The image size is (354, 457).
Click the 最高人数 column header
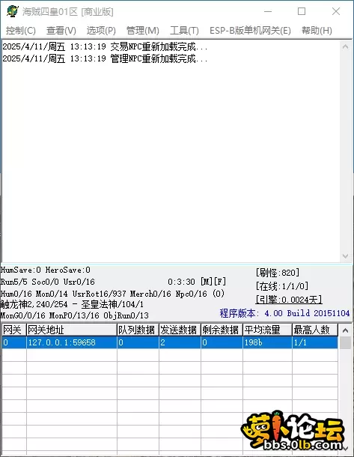point(315,330)
